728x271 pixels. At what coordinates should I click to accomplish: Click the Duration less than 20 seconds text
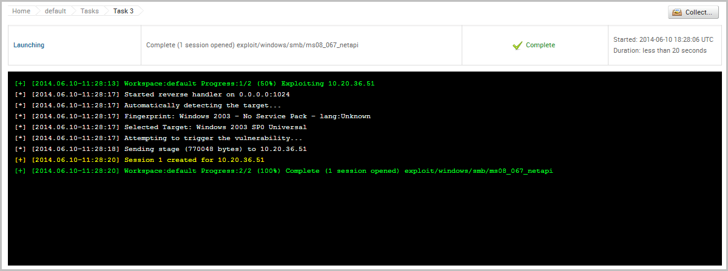point(659,50)
